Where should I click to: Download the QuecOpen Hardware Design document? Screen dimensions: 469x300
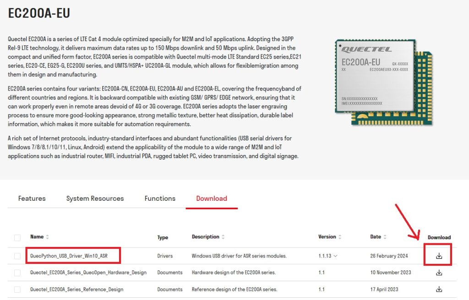(439, 272)
